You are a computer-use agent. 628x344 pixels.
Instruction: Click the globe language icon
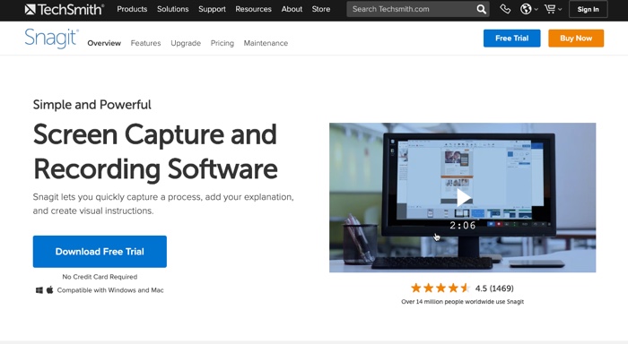coord(526,9)
